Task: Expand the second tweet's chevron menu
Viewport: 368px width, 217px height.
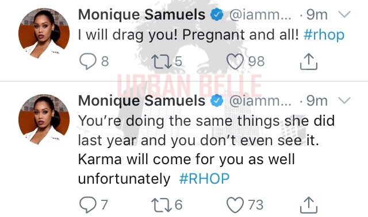Action: click(344, 101)
